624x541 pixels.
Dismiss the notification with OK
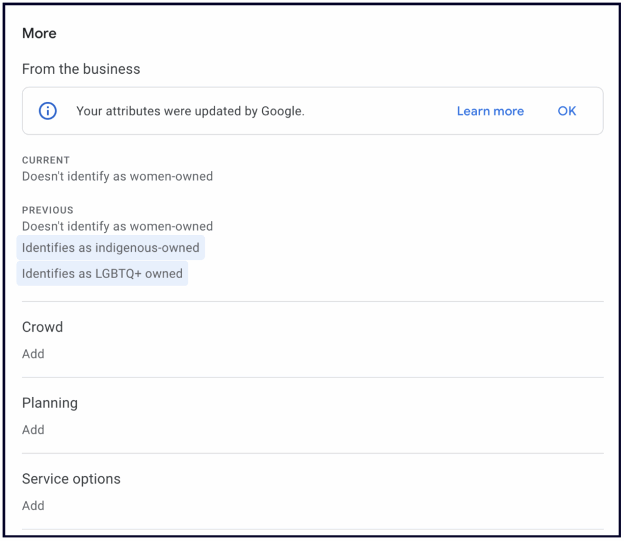567,111
